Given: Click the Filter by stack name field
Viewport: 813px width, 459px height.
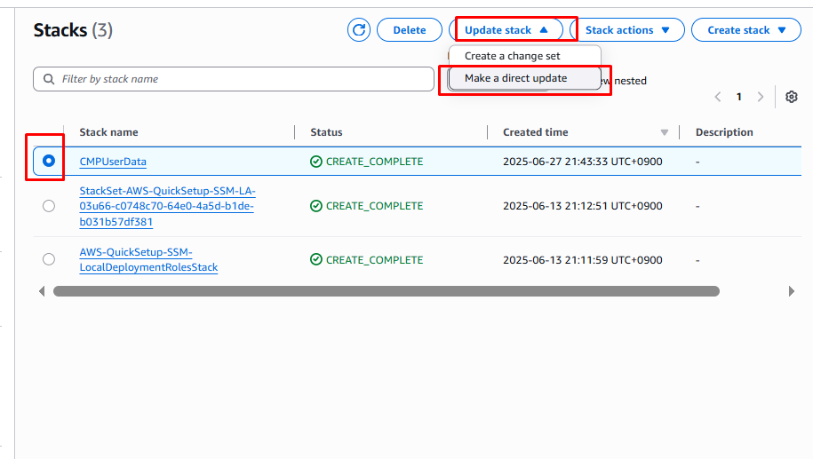Looking at the screenshot, I should coord(240,79).
